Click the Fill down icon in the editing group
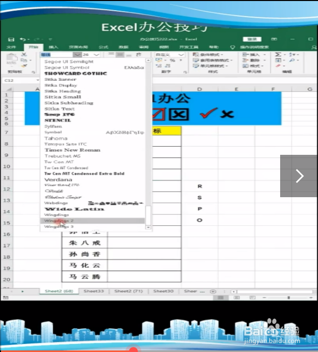The height and width of the screenshot is (352, 318). coord(278,60)
